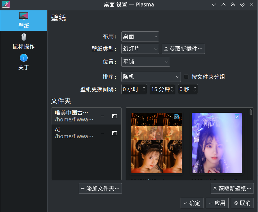Screen dimensions: 258x212
Task: Open the 唯美中国古 folder location icon
Action: pos(115,116)
